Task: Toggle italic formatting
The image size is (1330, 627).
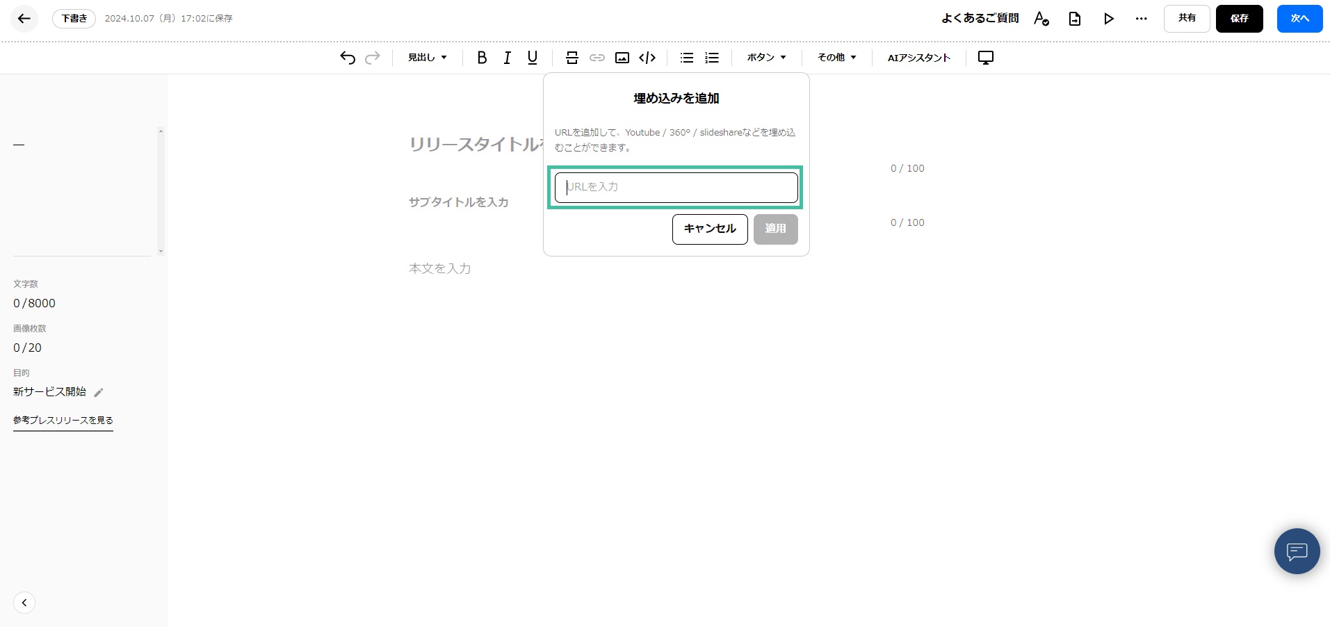Action: pyautogui.click(x=507, y=58)
